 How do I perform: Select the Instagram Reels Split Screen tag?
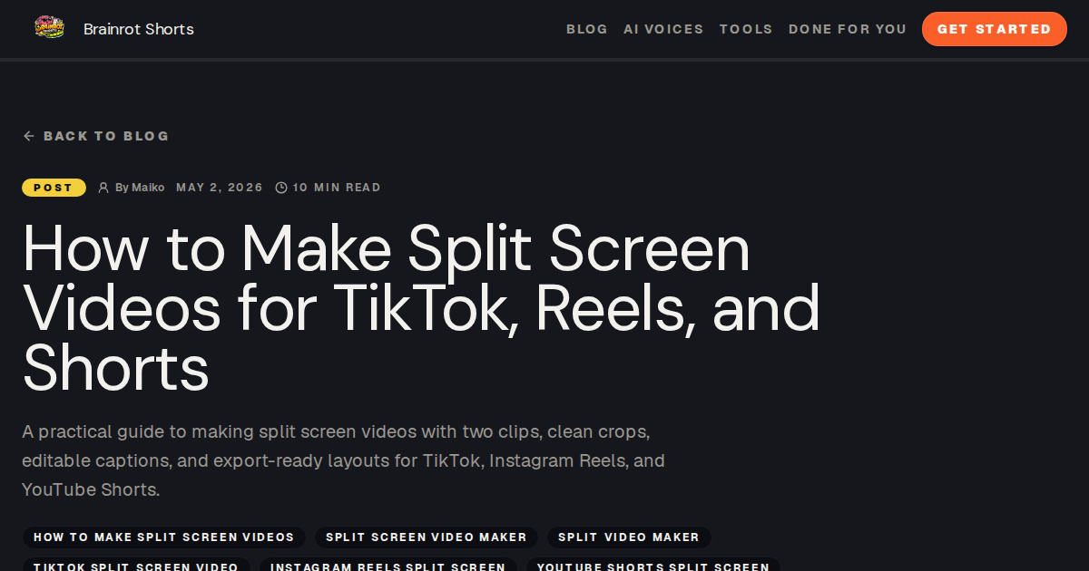(388, 565)
